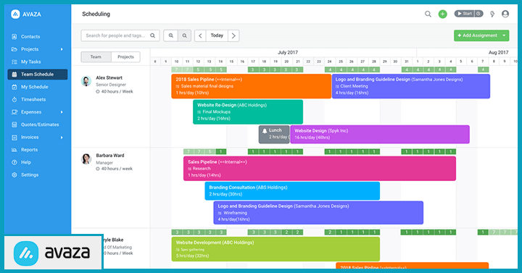Open the 2018 Sales Pipeline orange assignment

click(x=252, y=86)
